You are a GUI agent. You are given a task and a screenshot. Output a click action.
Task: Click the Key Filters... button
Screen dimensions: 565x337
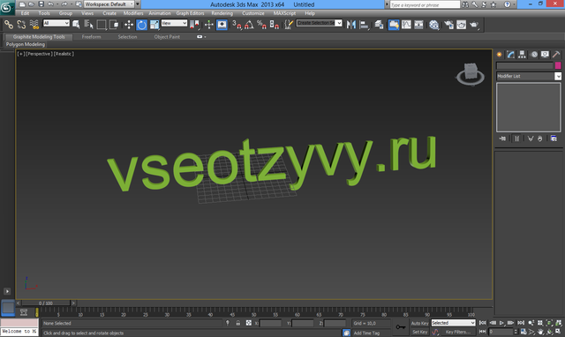tap(458, 332)
